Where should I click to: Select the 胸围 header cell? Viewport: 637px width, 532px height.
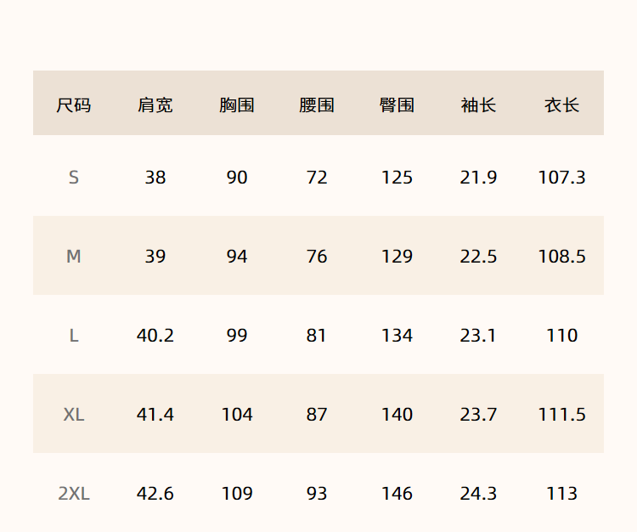237,105
